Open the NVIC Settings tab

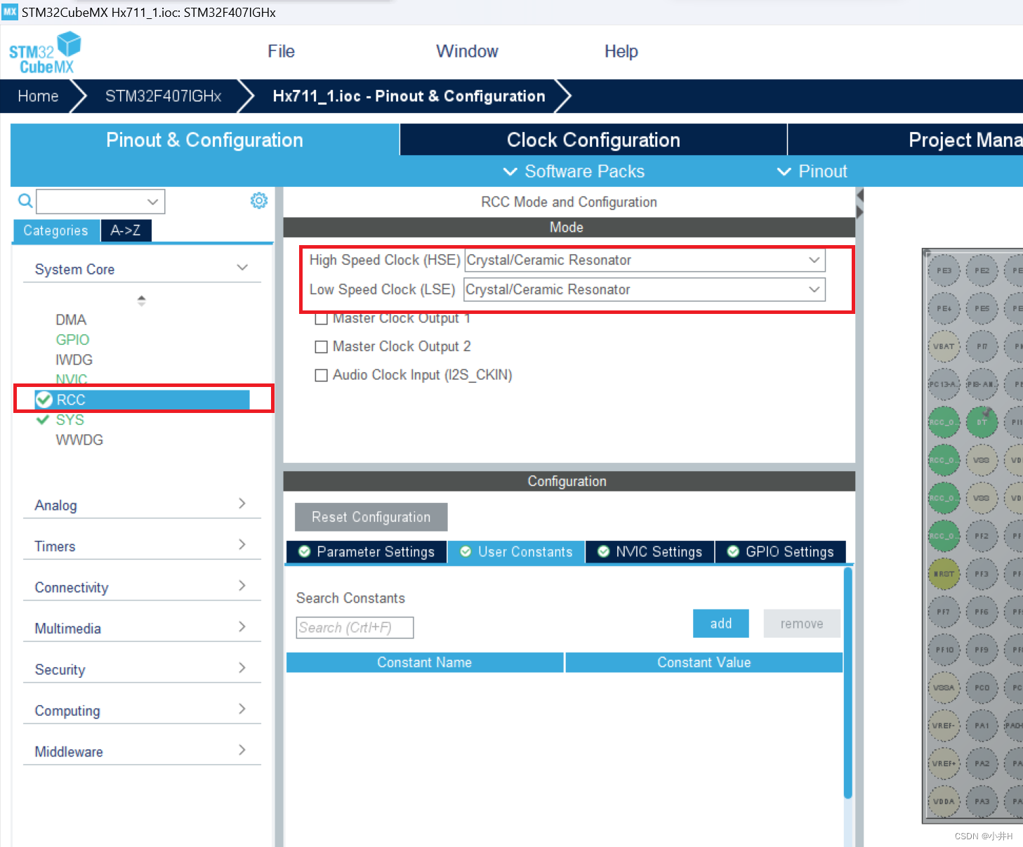point(650,552)
